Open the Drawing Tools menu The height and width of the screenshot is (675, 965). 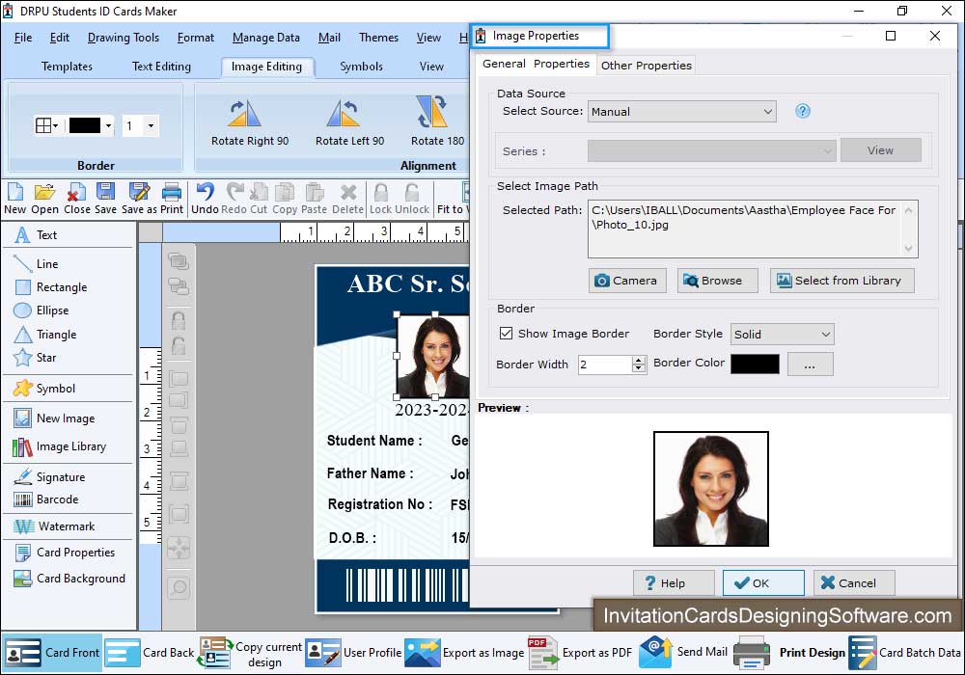pos(124,38)
